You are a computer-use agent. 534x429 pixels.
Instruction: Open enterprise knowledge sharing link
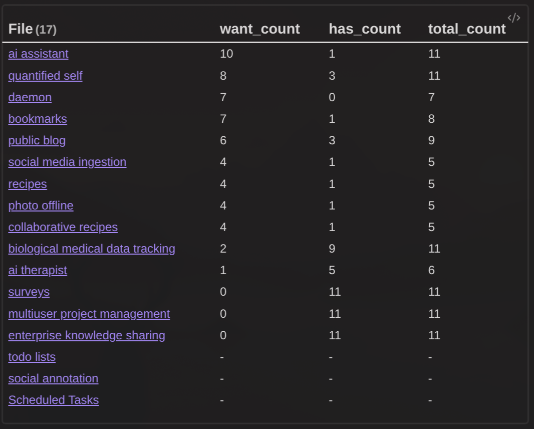point(87,335)
